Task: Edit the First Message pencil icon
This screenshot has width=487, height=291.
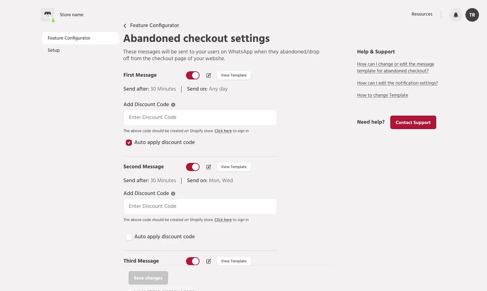Action: [209, 75]
